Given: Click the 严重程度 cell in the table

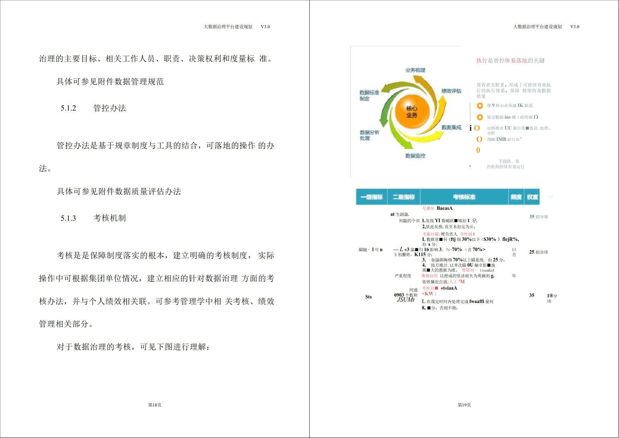Looking at the screenshot, I should pos(403,276).
